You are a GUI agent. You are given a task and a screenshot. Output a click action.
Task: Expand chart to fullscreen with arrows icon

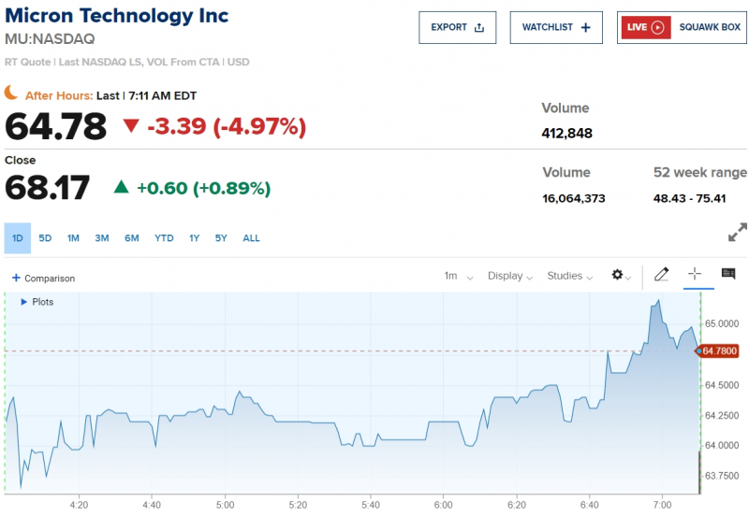tap(738, 232)
